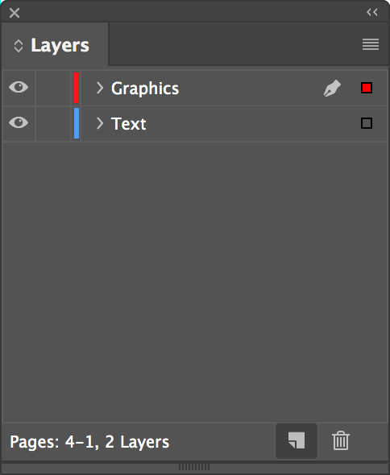Click red selection square on Graphics layer
390x475 pixels.
367,88
